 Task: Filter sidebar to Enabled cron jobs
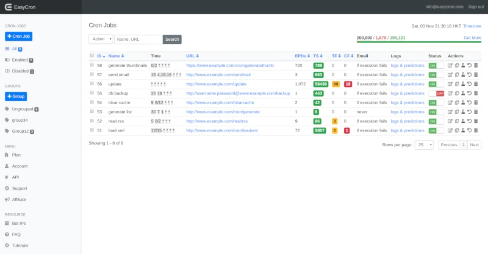click(x=19, y=60)
